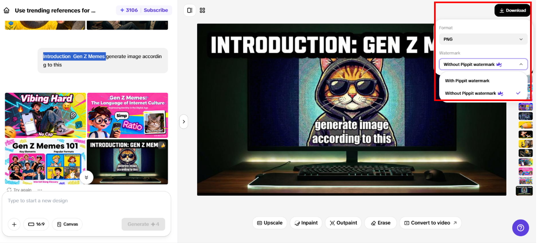The image size is (538, 243).
Task: Click the Upscale tool
Action: click(269, 223)
